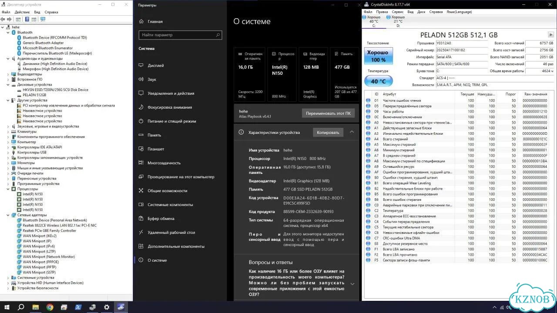The height and width of the screenshot is (313, 557).
Task: Click the next-disk arrow button in CrystalDiskInfo
Action: (551, 35)
